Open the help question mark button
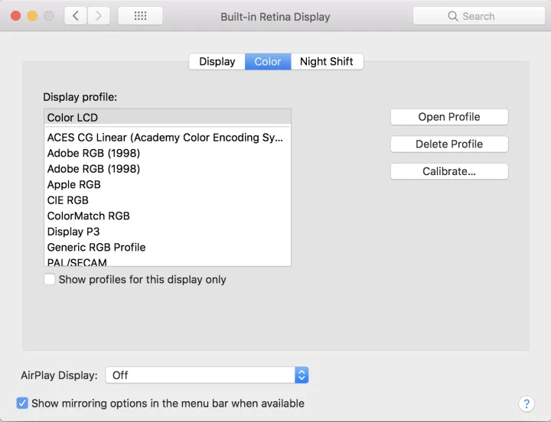551x422 pixels. tap(526, 404)
